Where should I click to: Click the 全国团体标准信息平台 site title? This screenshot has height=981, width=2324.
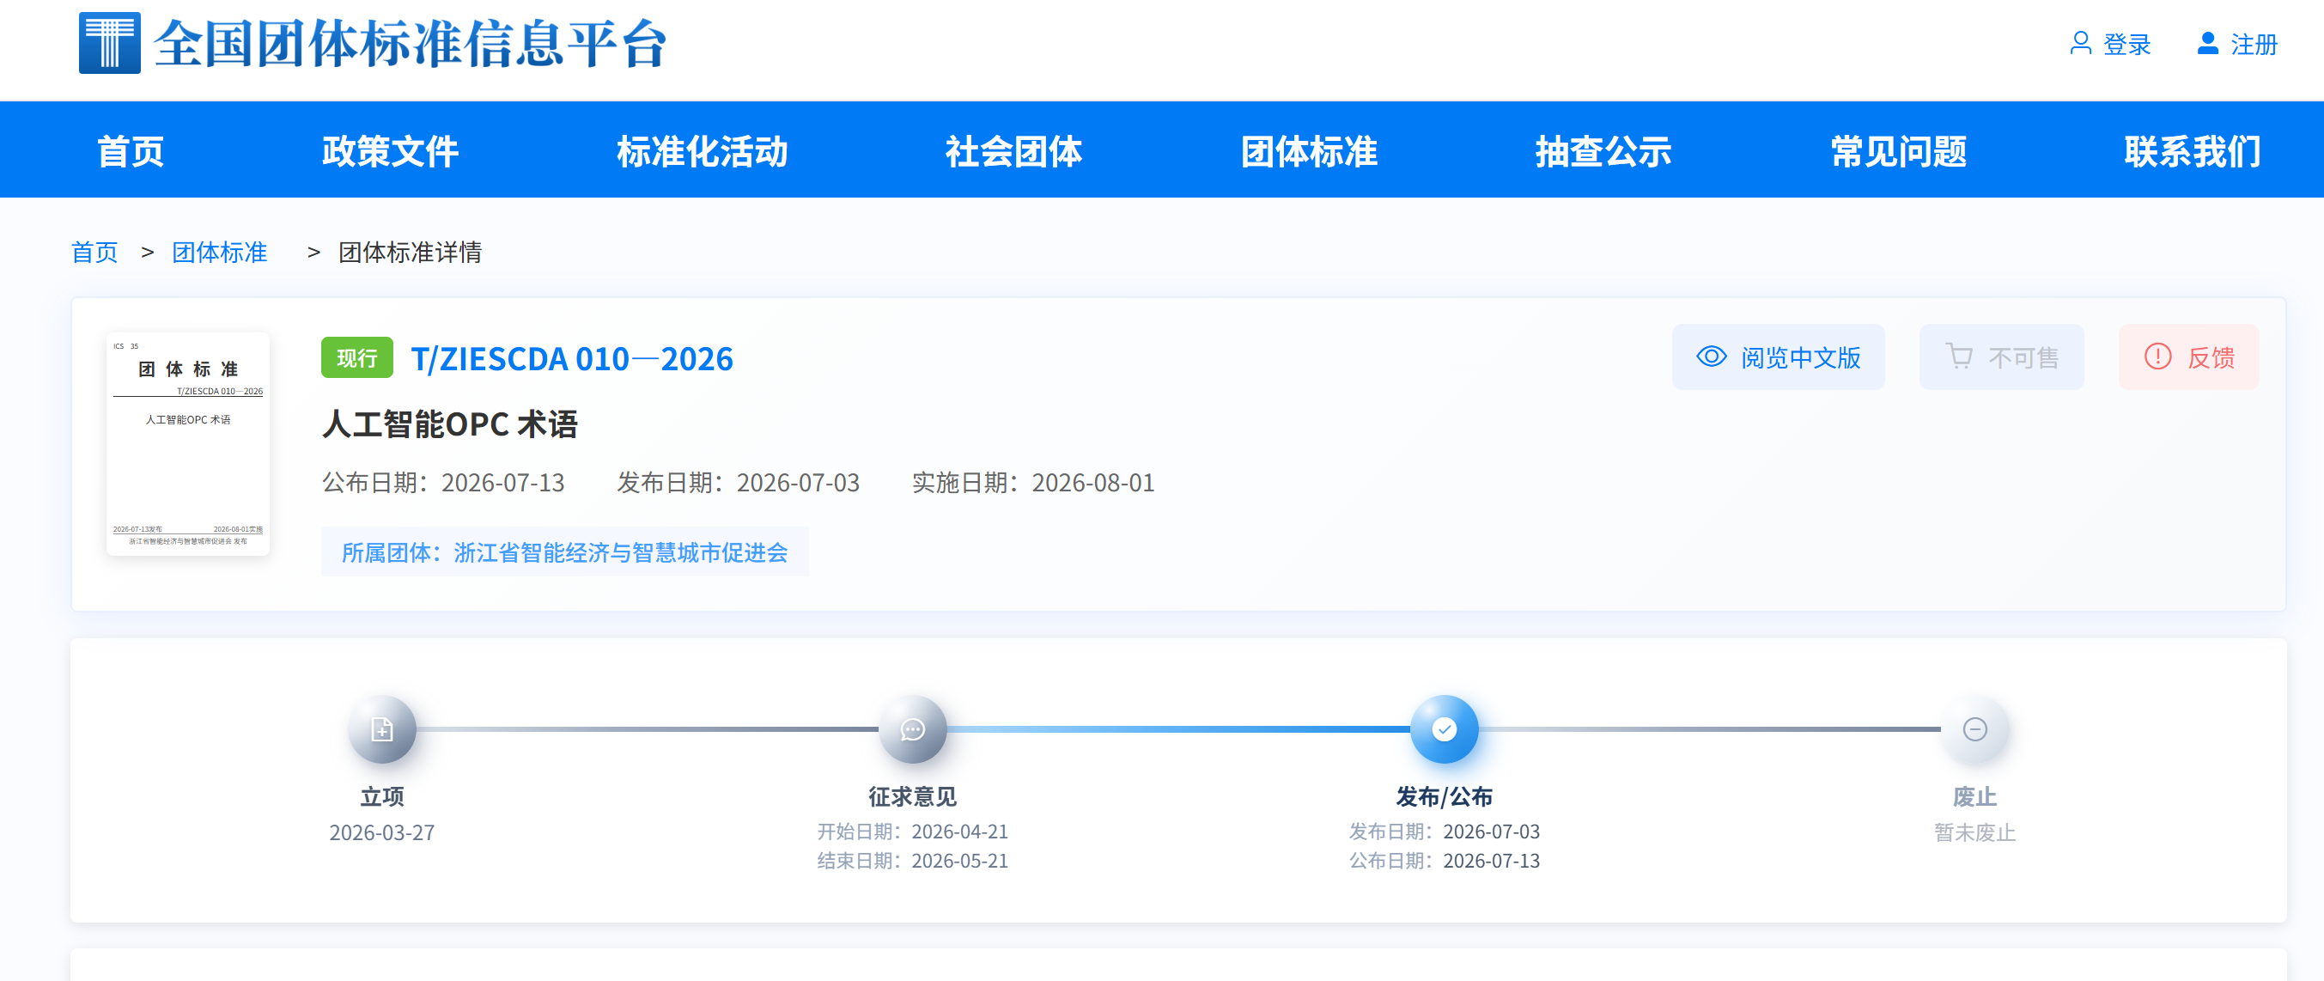(411, 43)
